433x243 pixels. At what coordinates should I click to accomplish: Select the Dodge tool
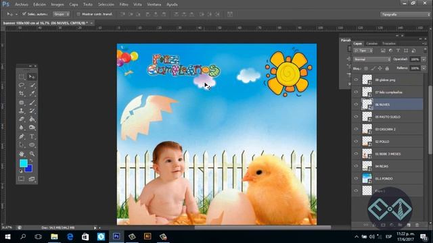pyautogui.click(x=32, y=128)
